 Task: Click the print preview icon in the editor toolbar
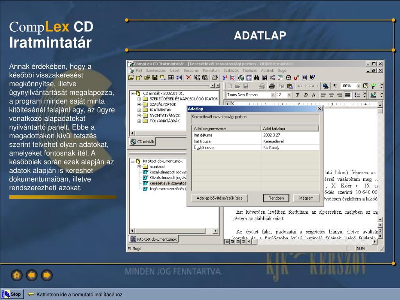[x=262, y=86]
